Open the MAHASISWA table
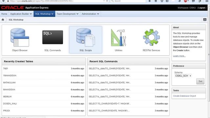This screenshot has height=118, width=210. (9, 89)
